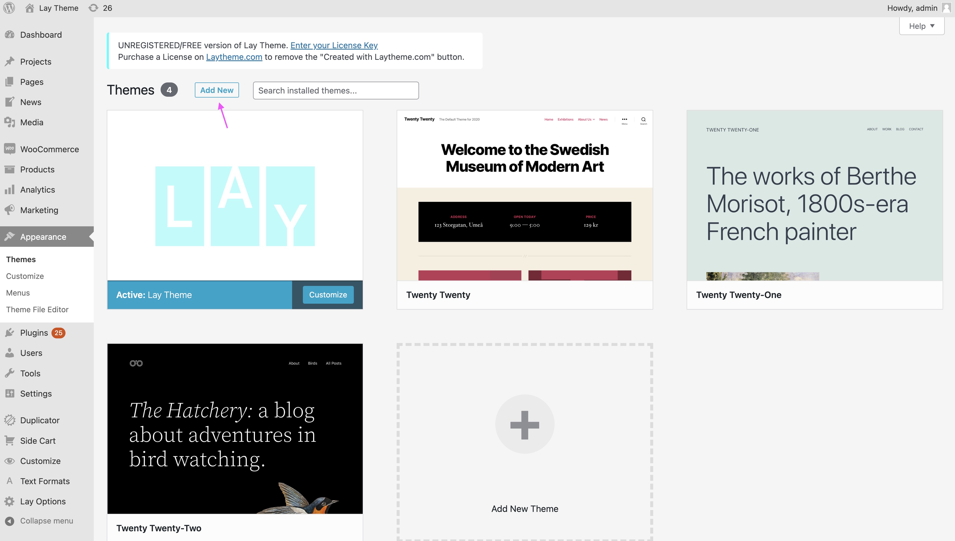
Task: Click Customize button on active Lay Theme
Action: click(x=328, y=295)
